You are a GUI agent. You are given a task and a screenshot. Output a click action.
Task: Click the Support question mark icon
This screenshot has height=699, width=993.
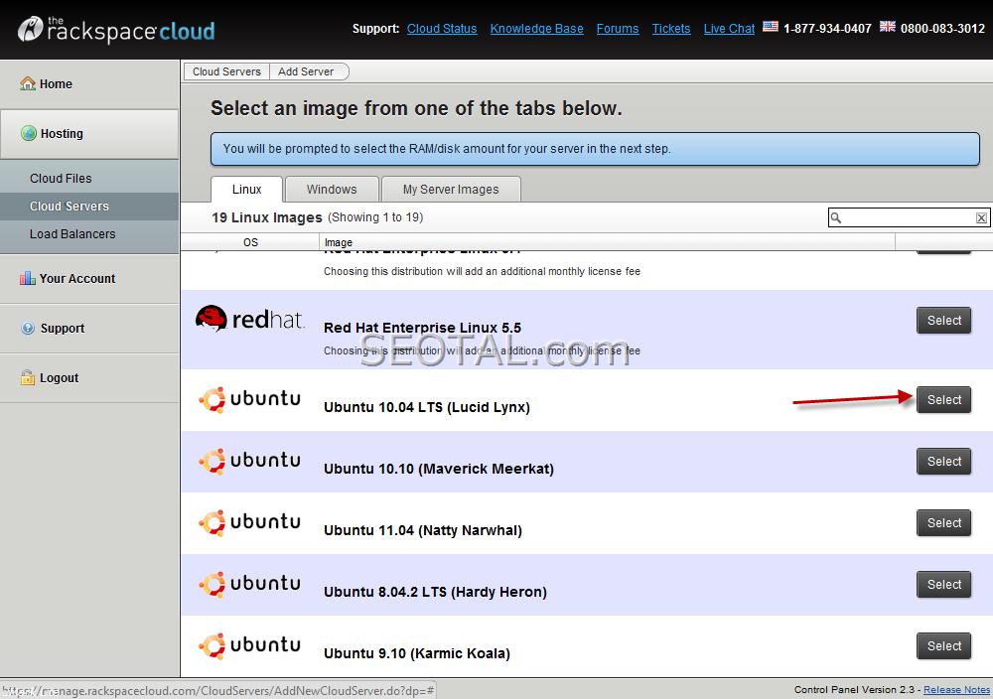click(x=28, y=328)
